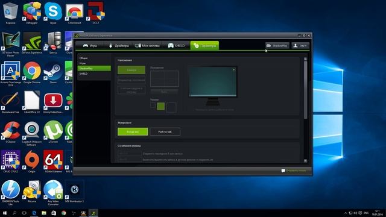Set microphone to Push-to-talk
Viewport: 386px width, 217px height.
(165, 131)
